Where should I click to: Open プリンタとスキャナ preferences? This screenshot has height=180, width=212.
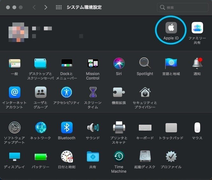point(119,128)
